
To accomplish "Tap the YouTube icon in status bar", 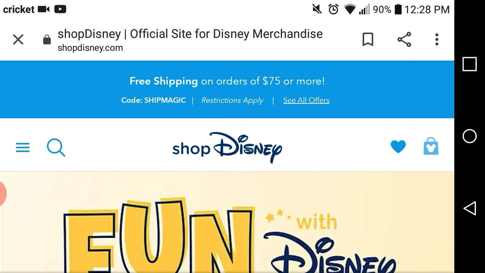I will (x=60, y=9).
